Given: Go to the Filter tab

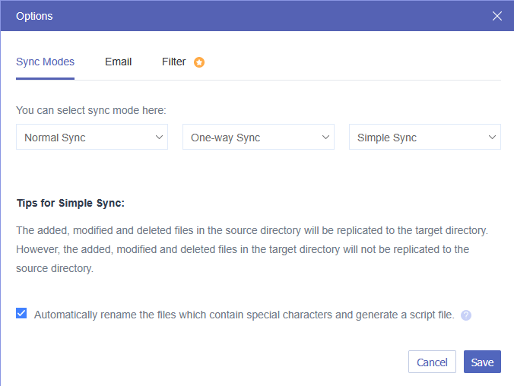Looking at the screenshot, I should coord(174,62).
